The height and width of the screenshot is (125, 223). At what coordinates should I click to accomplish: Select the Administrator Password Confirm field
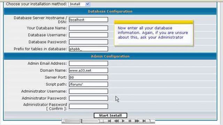[x=89, y=106]
